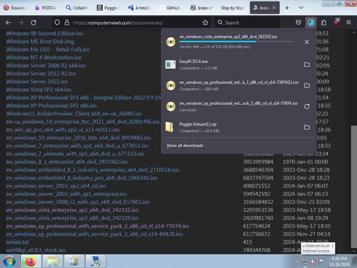Open Windows ME Boot Disk.img link

point(40,42)
